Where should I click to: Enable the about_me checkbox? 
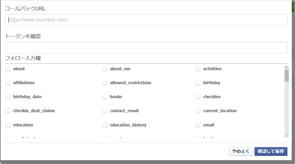(x=105, y=69)
